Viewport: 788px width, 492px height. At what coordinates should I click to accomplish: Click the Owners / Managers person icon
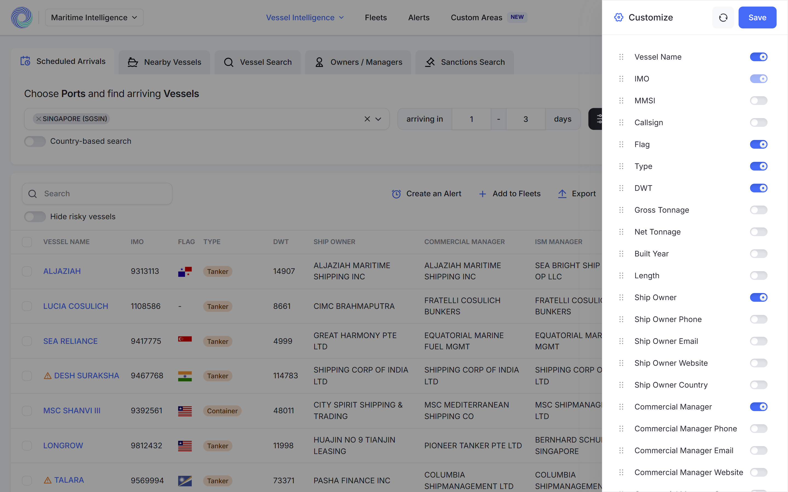pyautogui.click(x=319, y=62)
